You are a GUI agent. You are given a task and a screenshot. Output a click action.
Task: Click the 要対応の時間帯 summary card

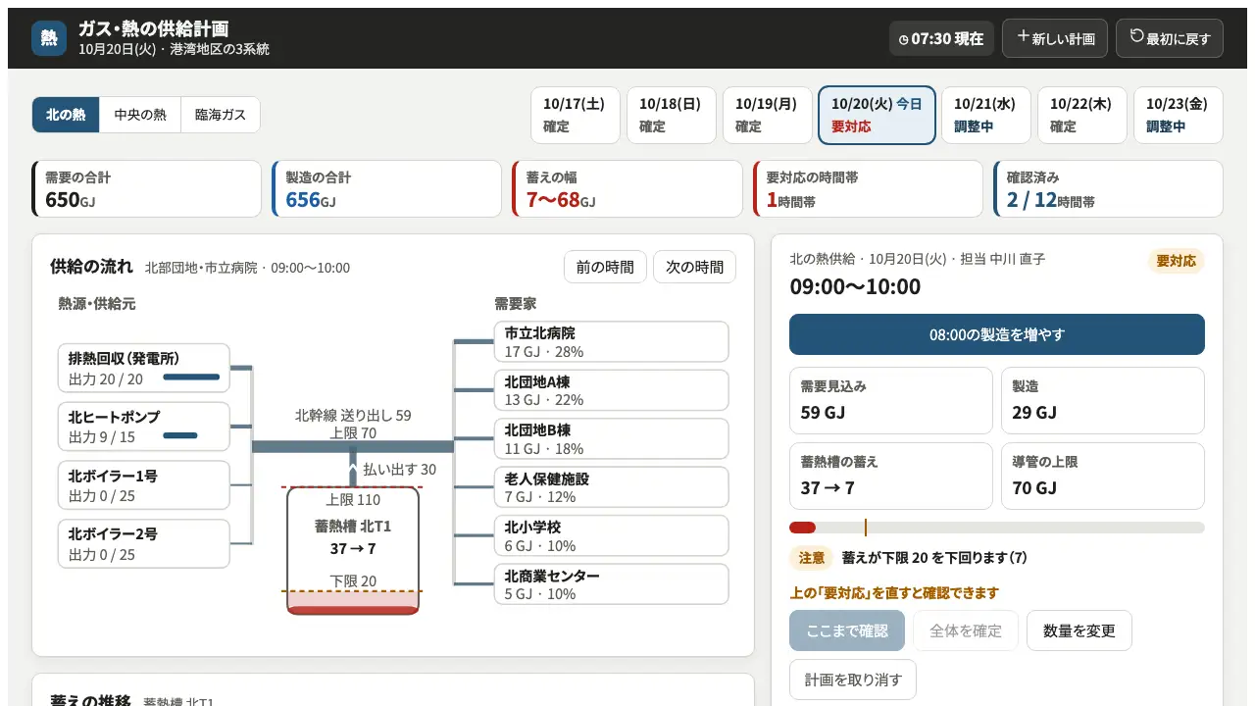(868, 188)
